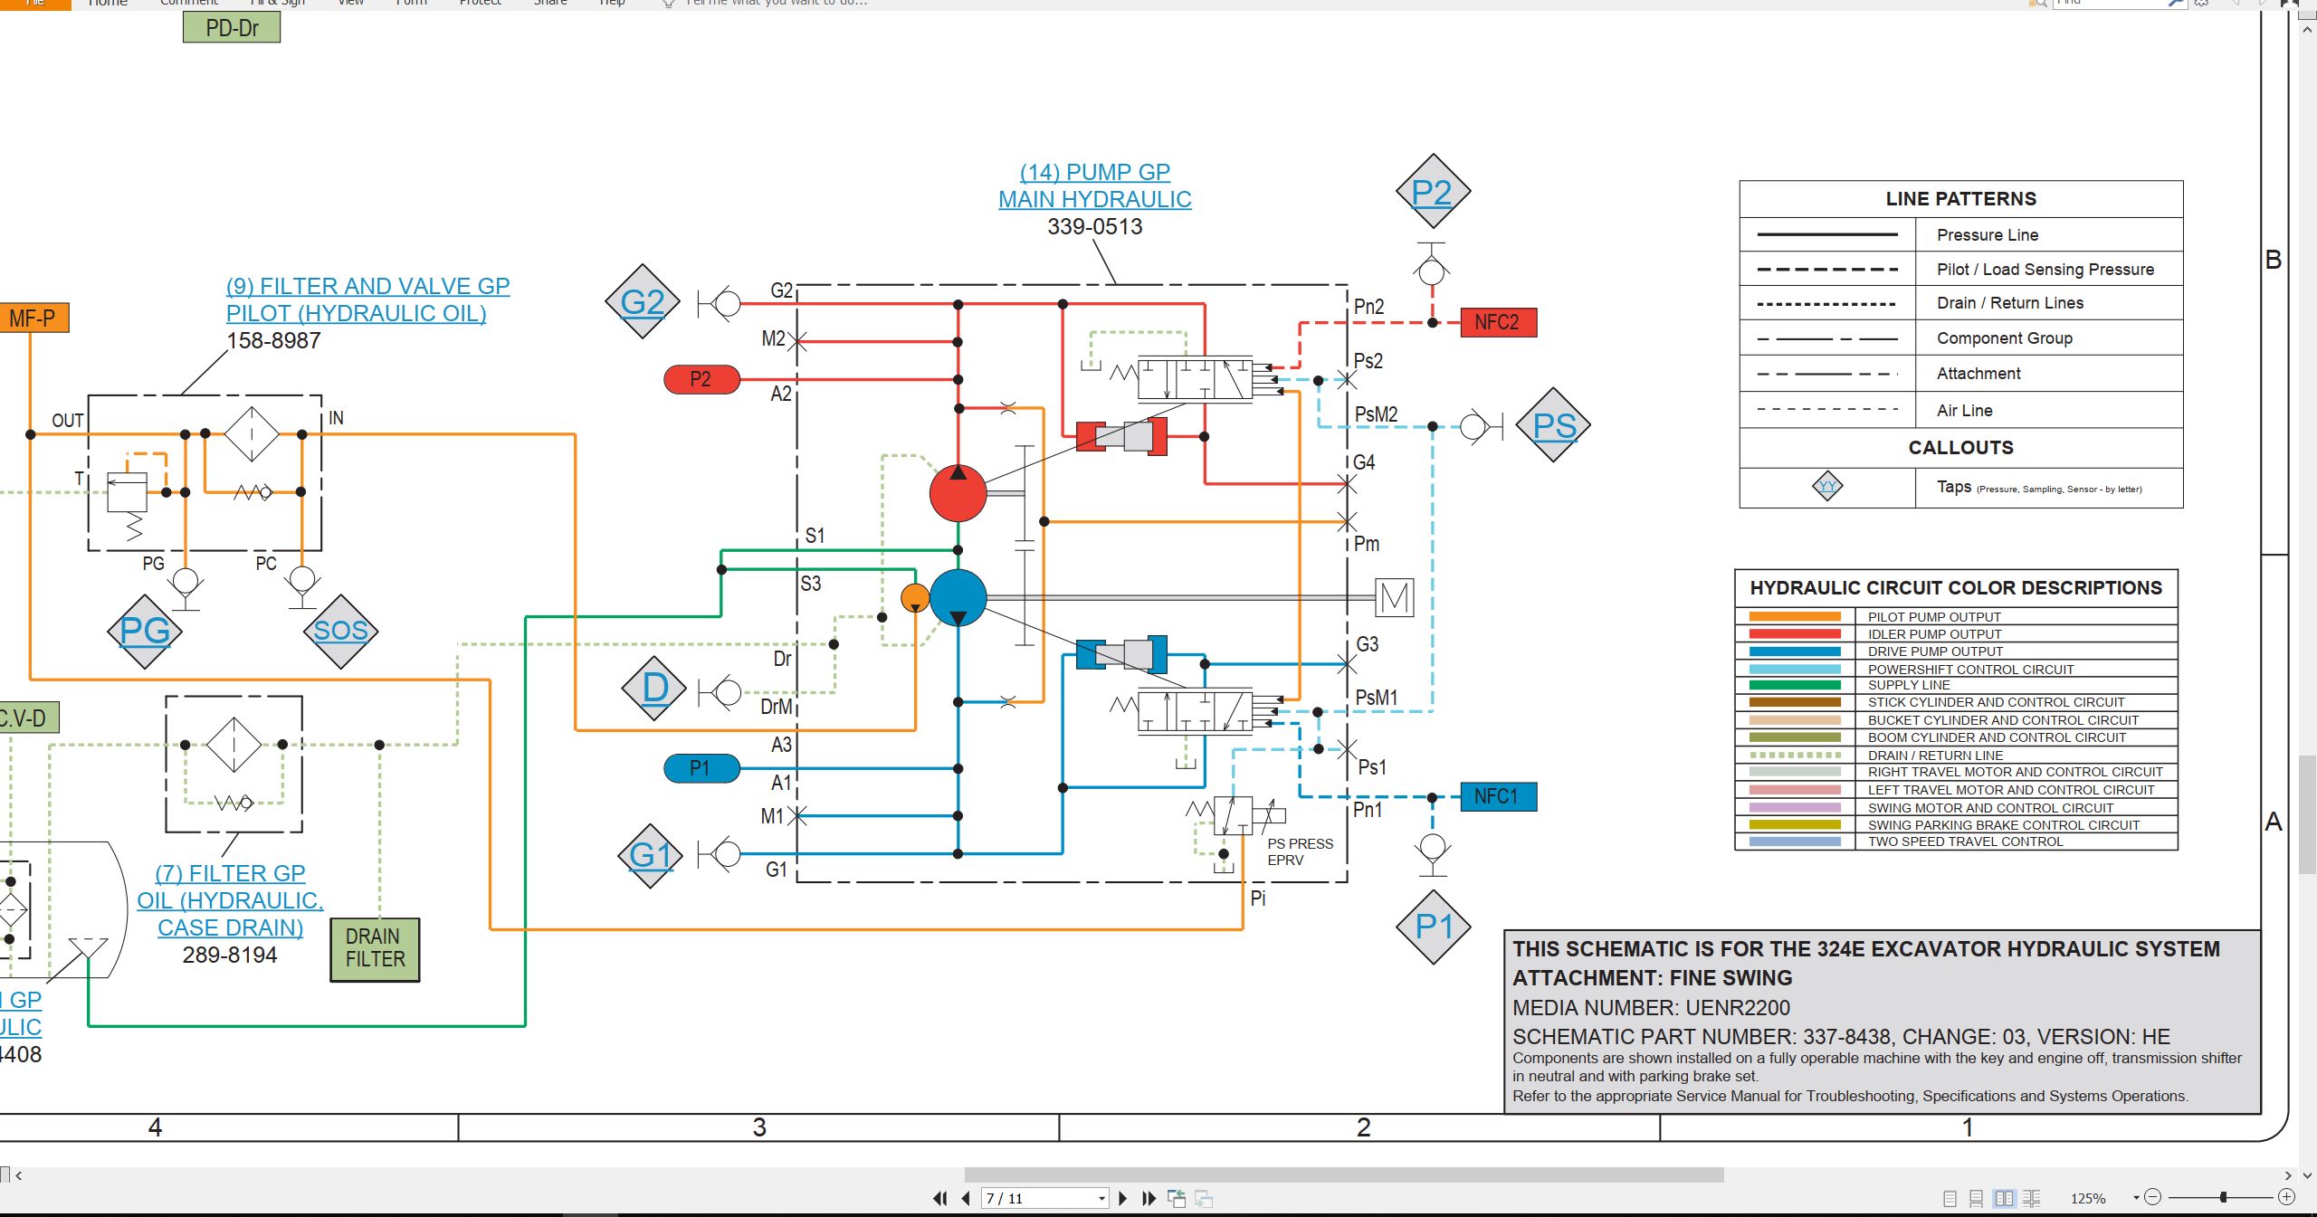This screenshot has width=2317, height=1217.
Task: Open the (14) PUMP GP MAIN HYDRAULIC link
Action: tap(1094, 185)
